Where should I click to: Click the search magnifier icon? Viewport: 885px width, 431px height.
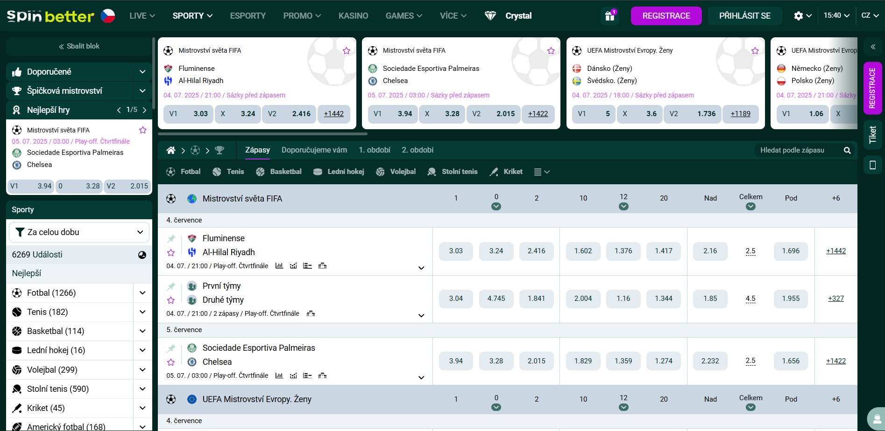tap(847, 150)
